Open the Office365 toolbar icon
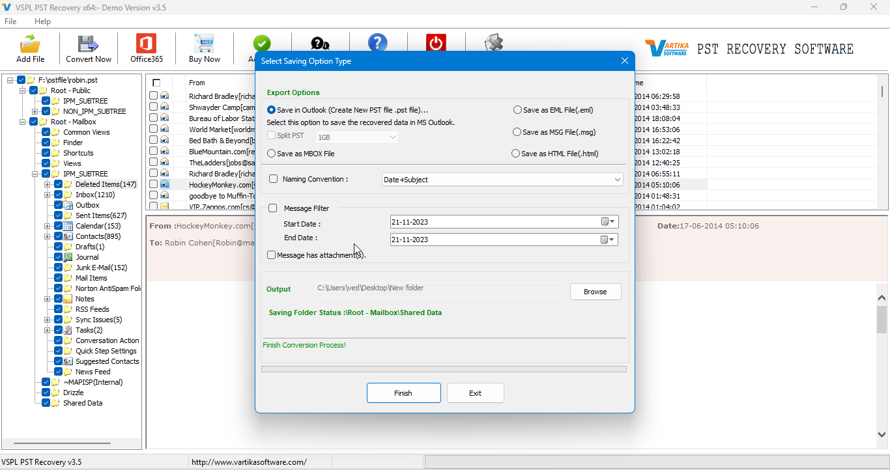890x470 pixels. pos(146,44)
